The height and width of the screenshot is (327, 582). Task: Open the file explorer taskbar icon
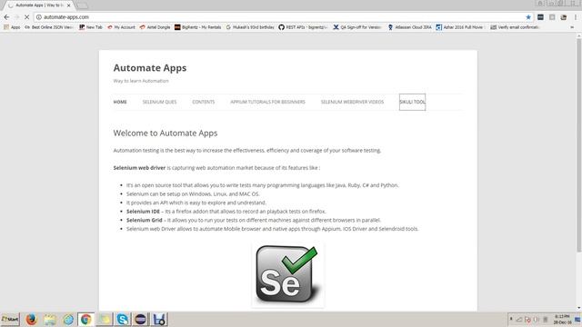point(50,319)
